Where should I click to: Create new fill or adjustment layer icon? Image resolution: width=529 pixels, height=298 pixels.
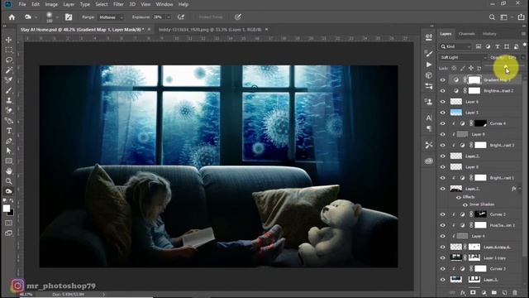[x=484, y=292]
